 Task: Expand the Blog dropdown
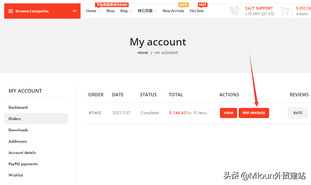click(130, 11)
